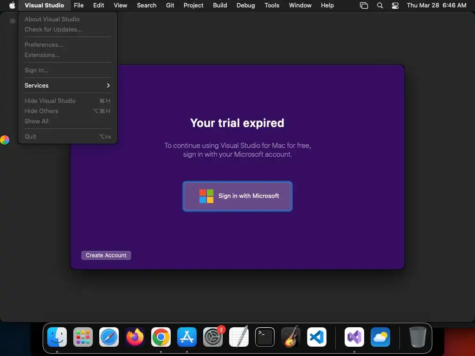
Task: Open Weather app from the Dock
Action: pos(380,337)
